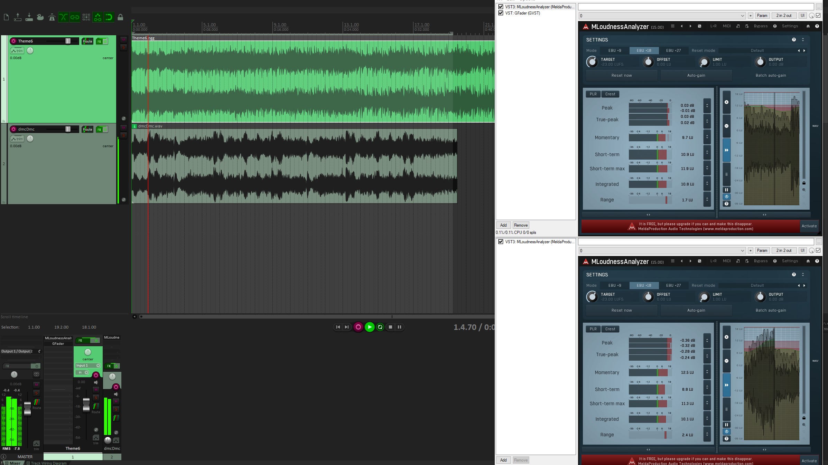Click random dice icon in upper analyzer
Screen dimensions: 828x465
point(699,26)
